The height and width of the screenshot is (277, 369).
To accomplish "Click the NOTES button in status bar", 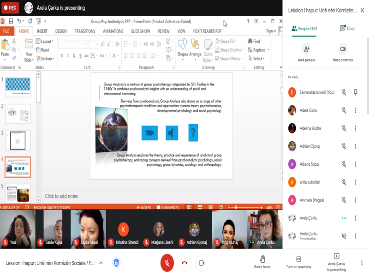I will pos(143,207).
